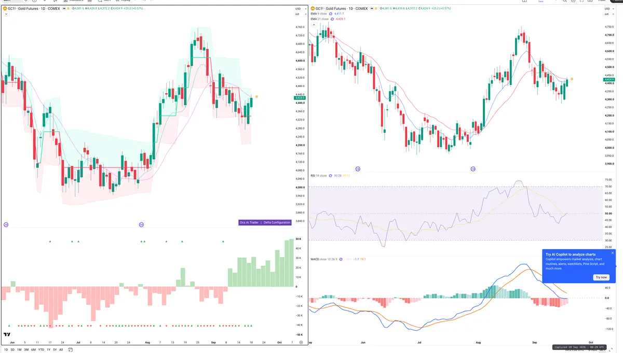Click the orange D marker in right chart title
623x353 pixels.
(x=376, y=8)
